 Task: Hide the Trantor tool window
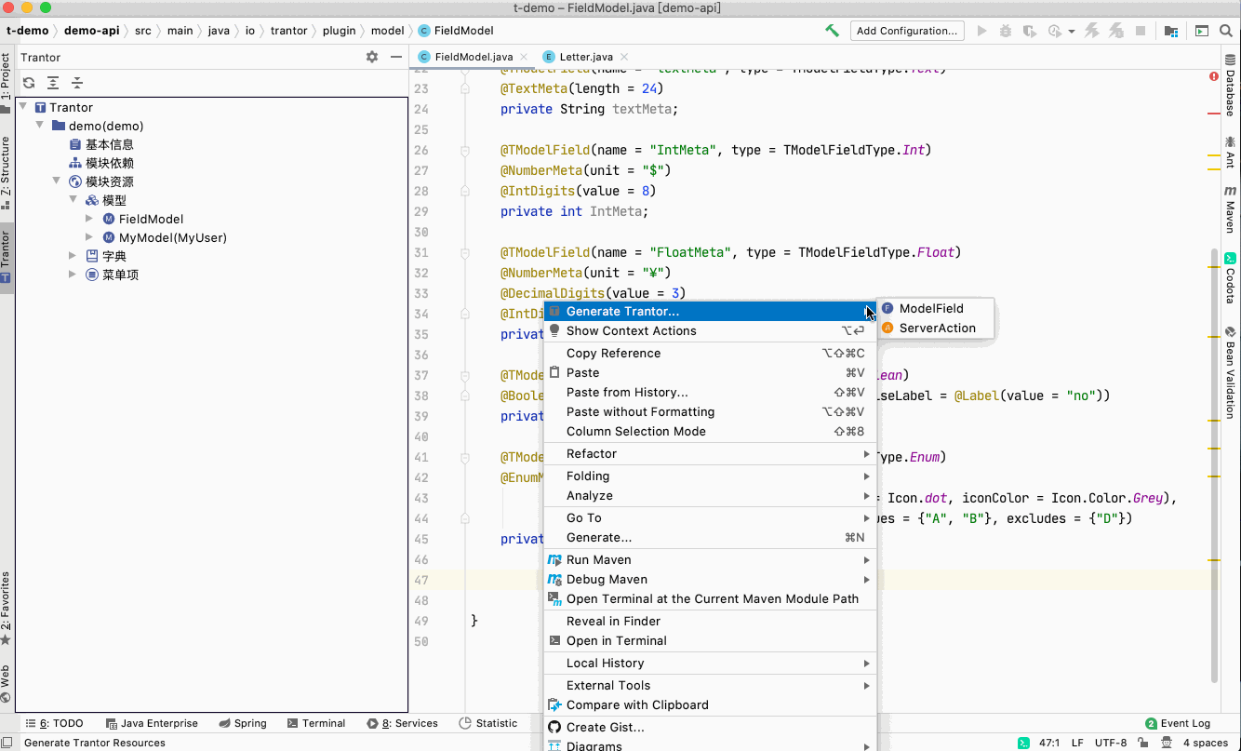point(397,57)
